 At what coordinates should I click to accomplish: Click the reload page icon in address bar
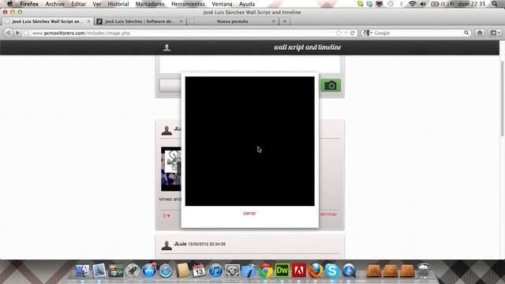[x=353, y=33]
